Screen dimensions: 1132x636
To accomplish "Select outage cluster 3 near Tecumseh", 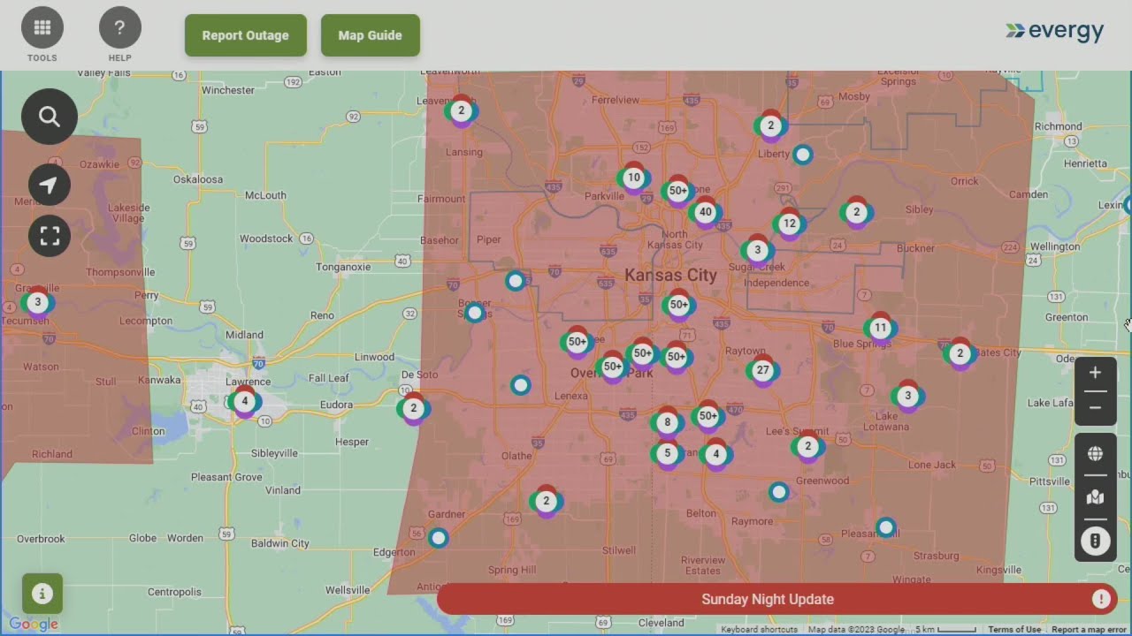I will (x=37, y=302).
